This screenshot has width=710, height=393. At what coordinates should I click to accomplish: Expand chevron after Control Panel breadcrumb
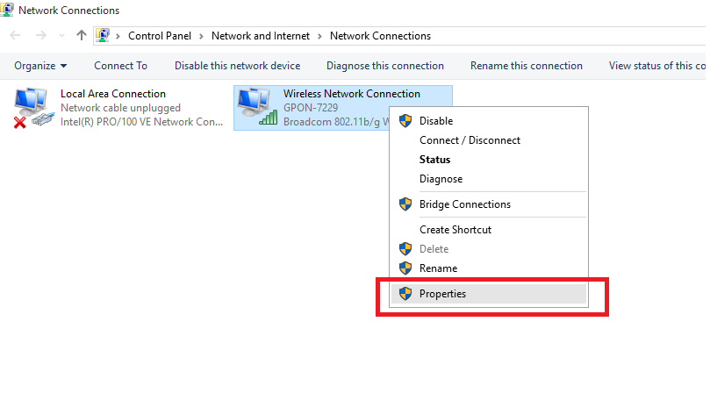(x=202, y=36)
